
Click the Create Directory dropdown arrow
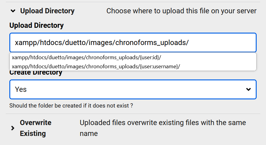248,89
